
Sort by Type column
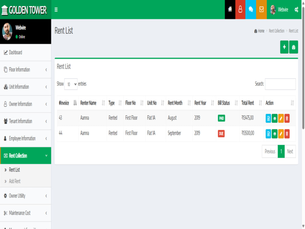(x=115, y=103)
